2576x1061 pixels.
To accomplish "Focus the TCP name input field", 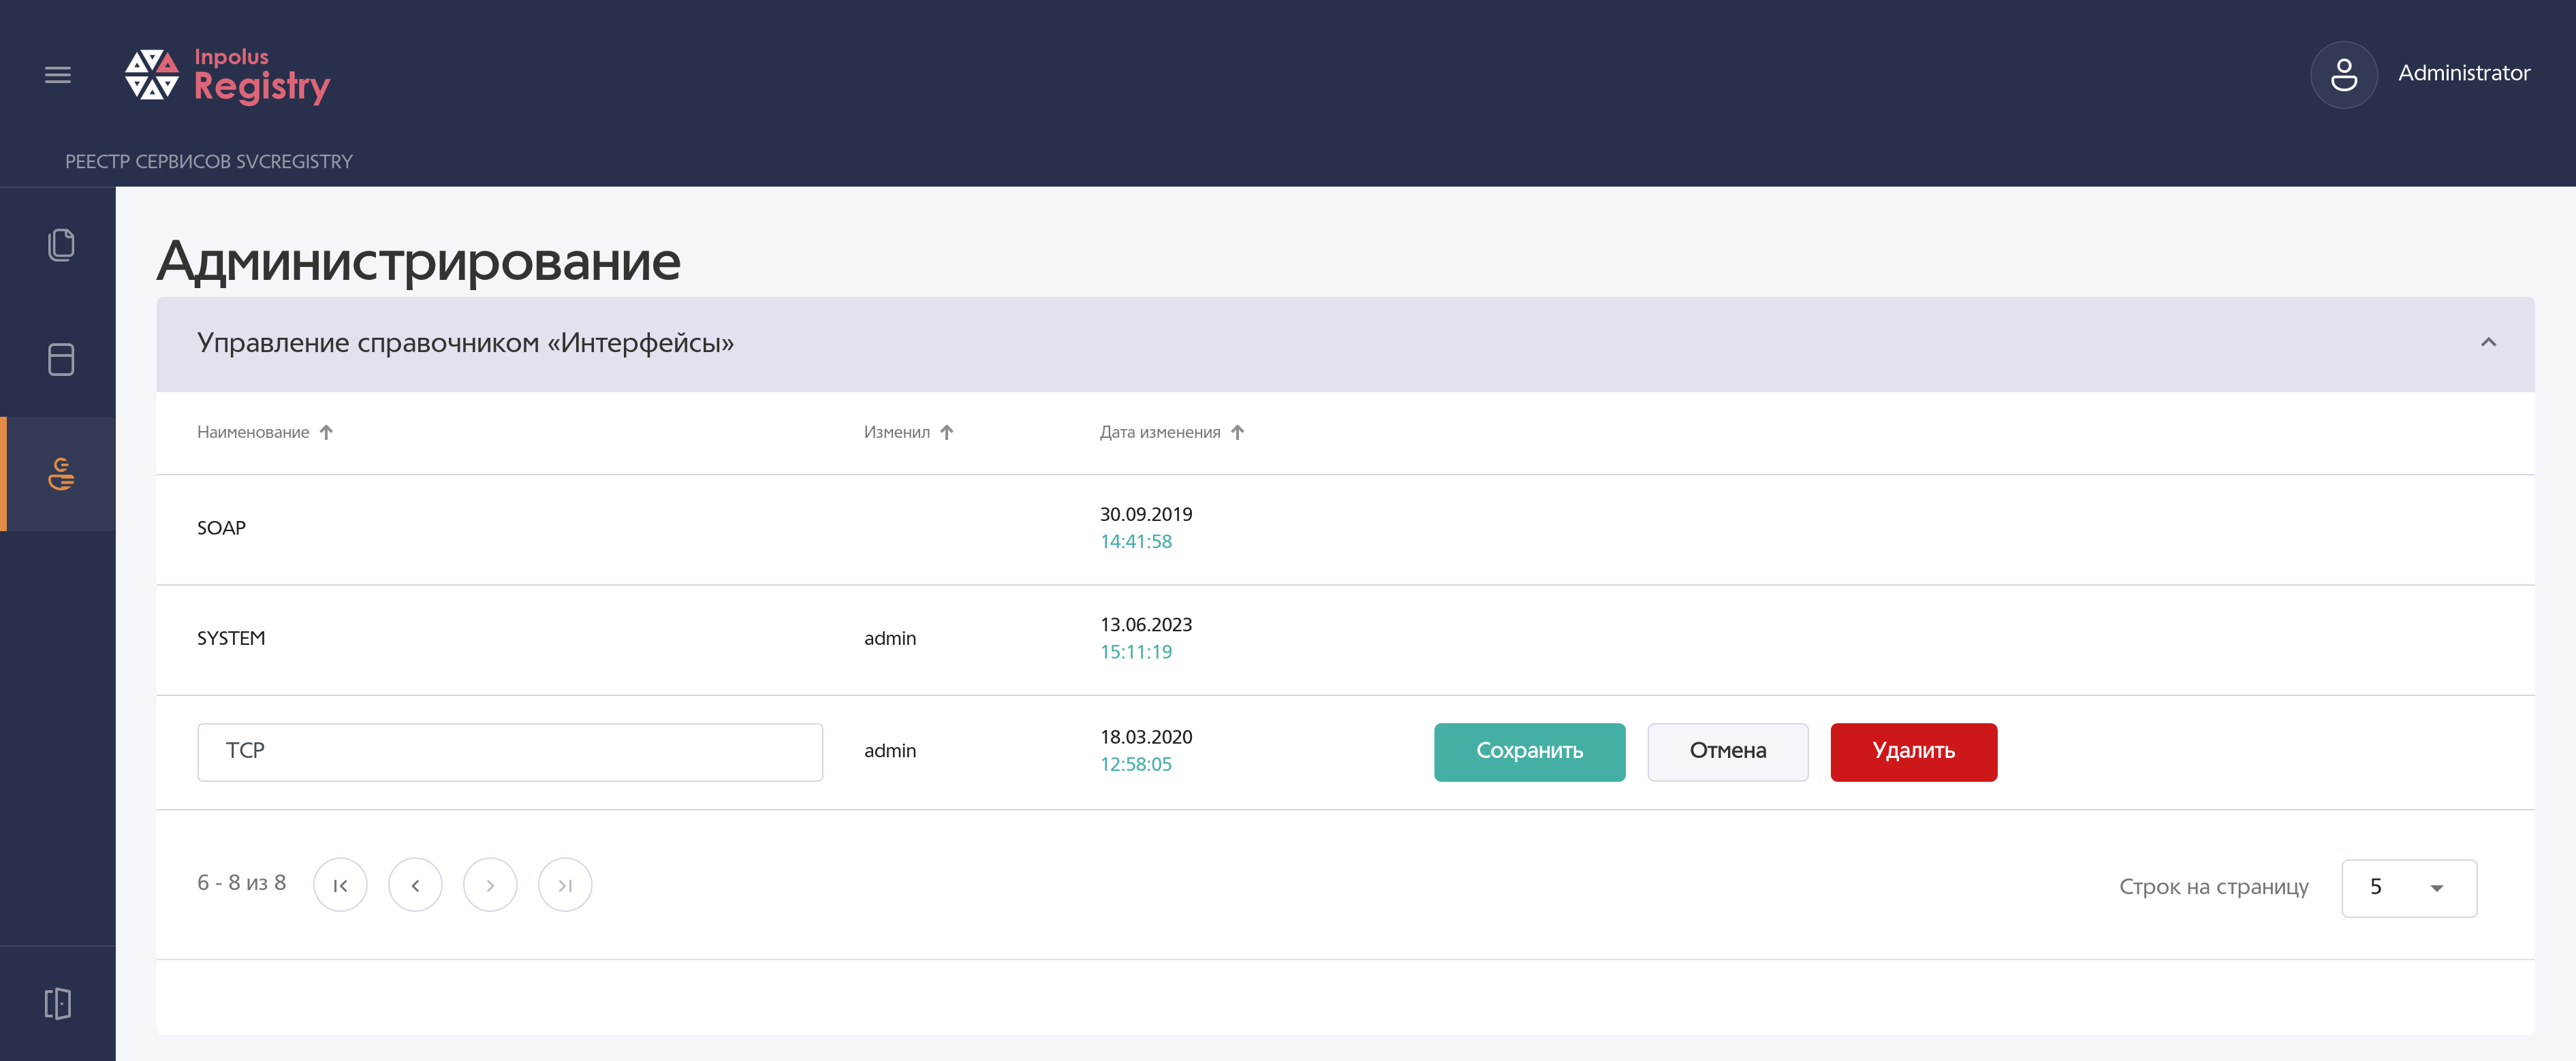I will tap(510, 751).
